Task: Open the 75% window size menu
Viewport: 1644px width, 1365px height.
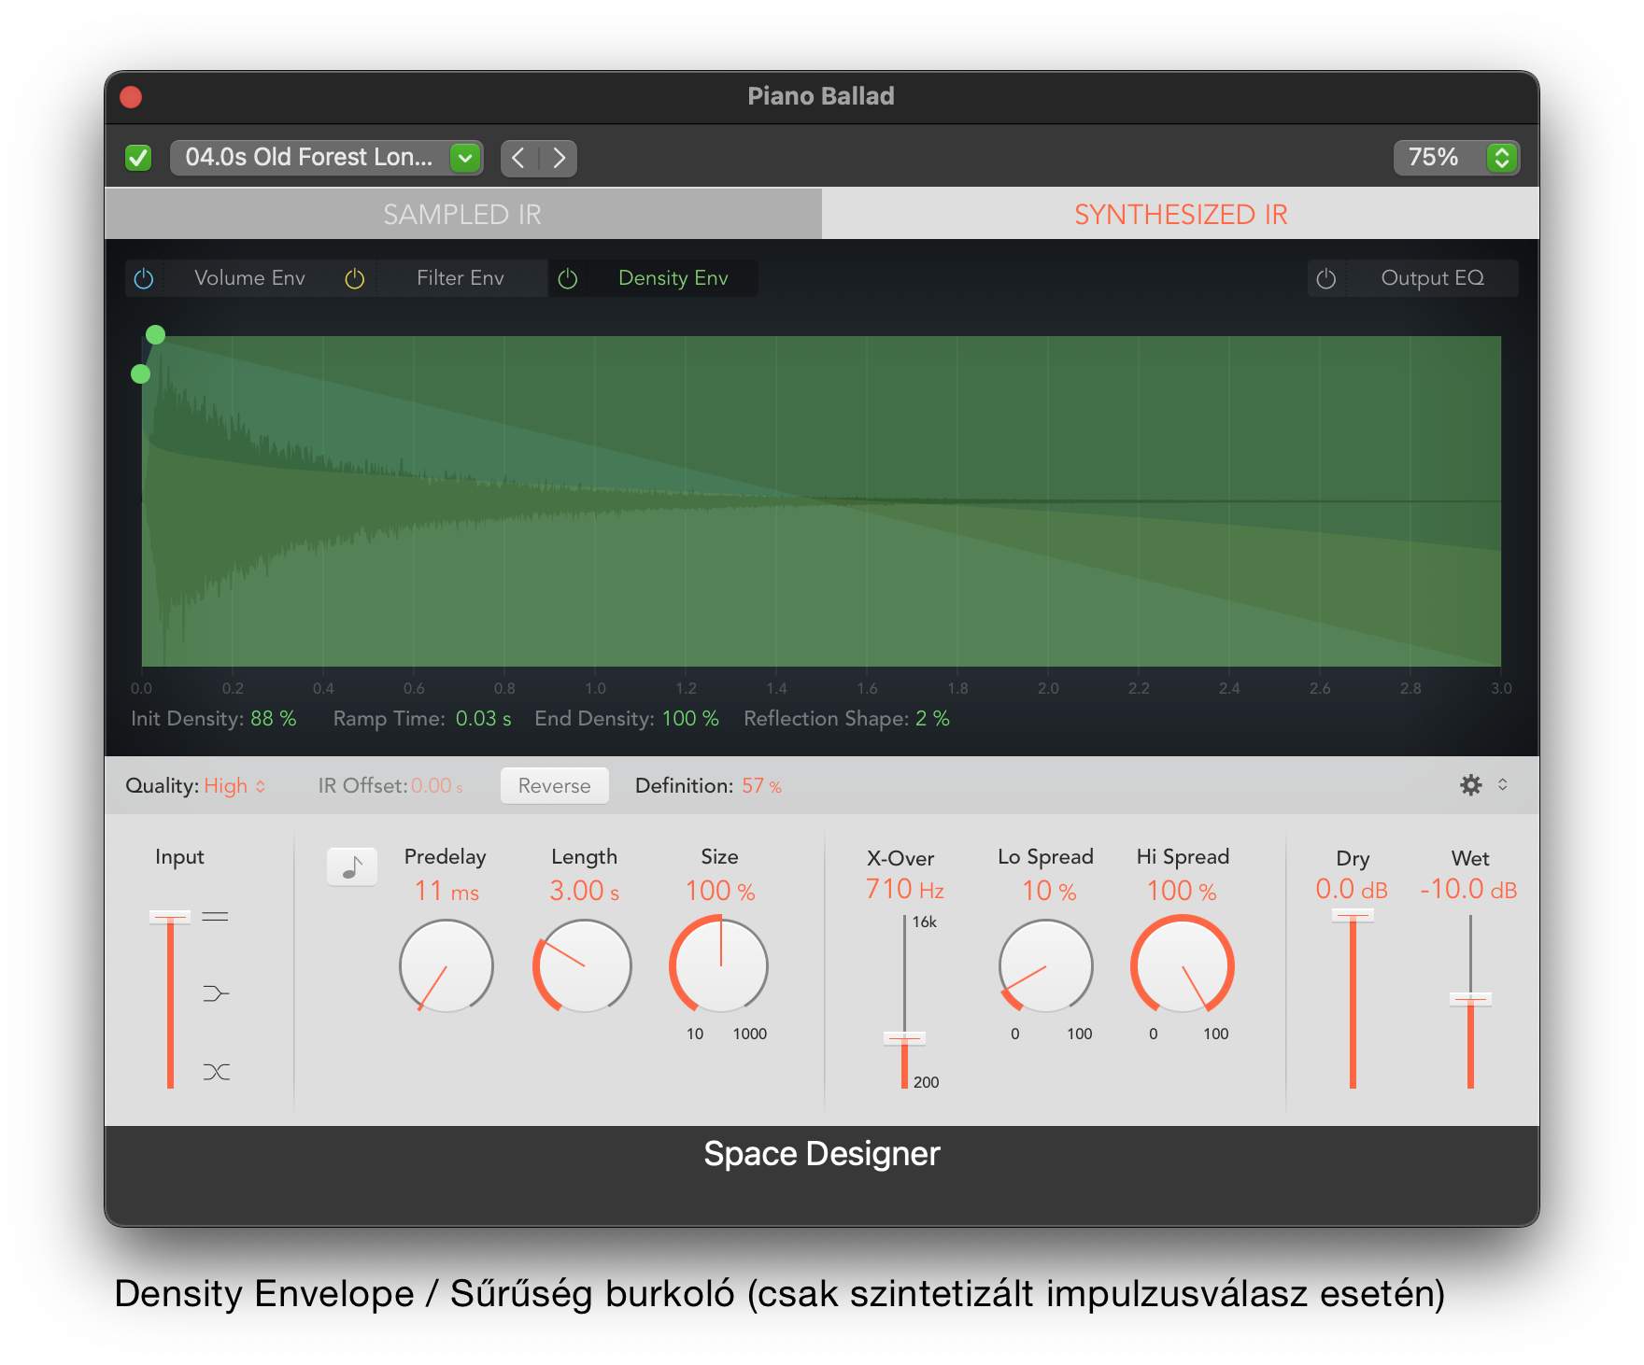Action: (x=1456, y=158)
